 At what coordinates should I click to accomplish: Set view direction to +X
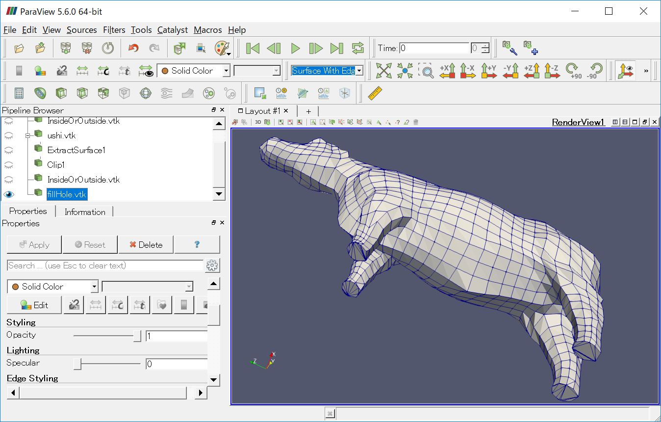click(x=447, y=71)
